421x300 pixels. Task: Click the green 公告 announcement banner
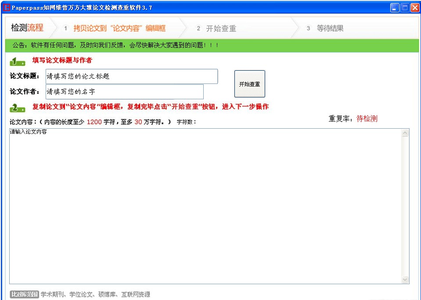click(x=212, y=45)
